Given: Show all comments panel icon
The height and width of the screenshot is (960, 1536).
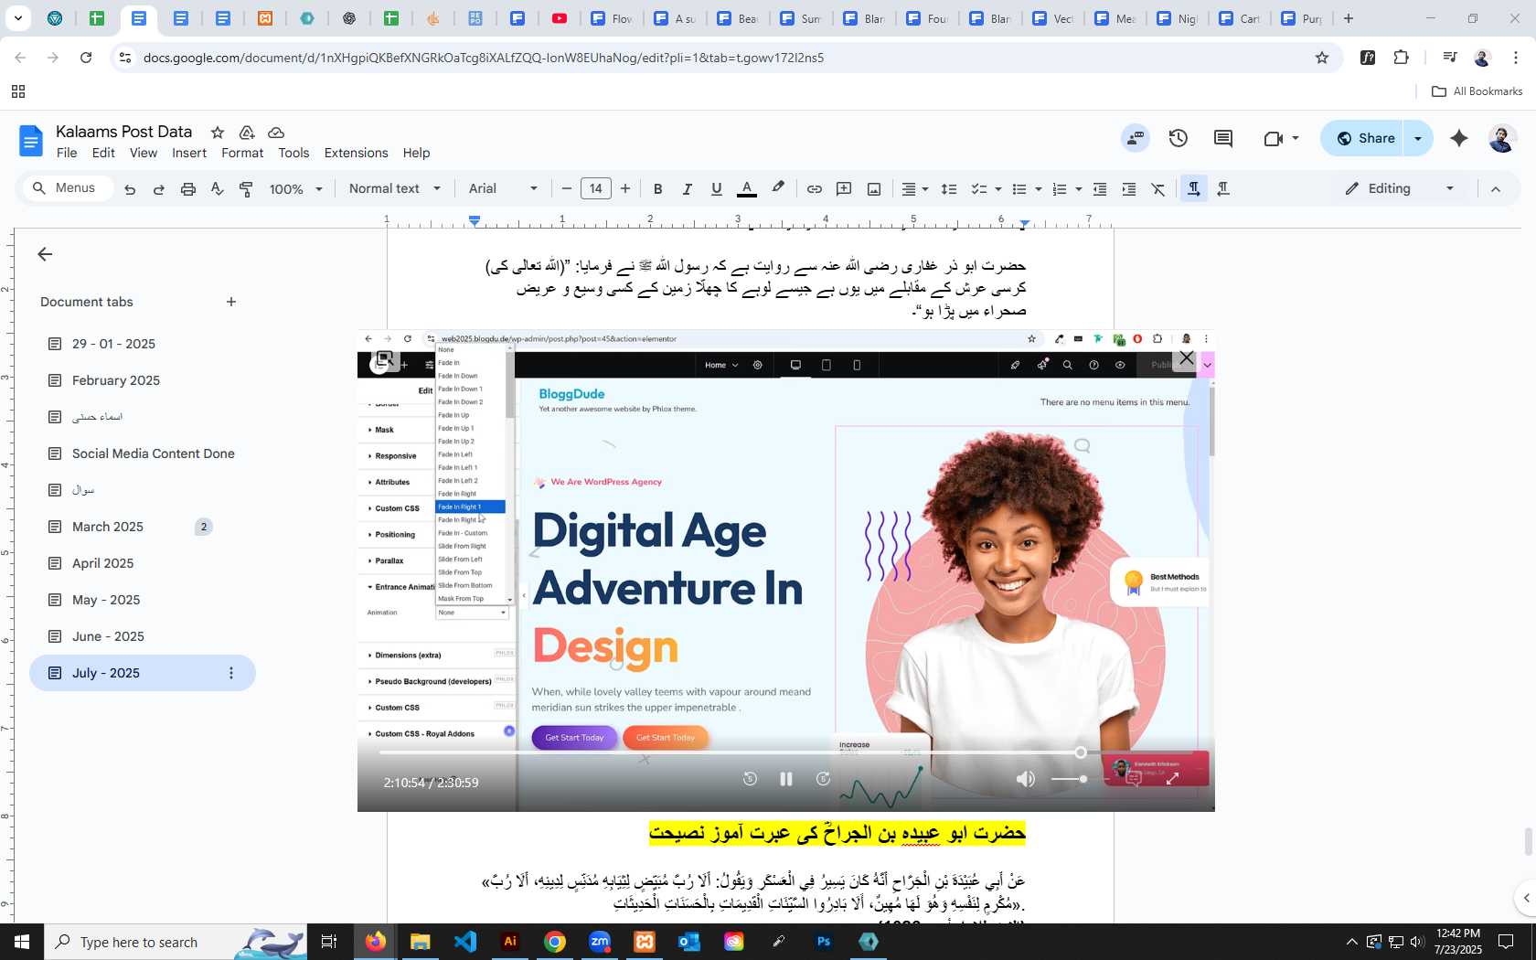Looking at the screenshot, I should 1223,138.
